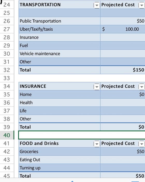This screenshot has height=182, width=145.
Task: Select the Fuel projected cost cell
Action: pos(123,45)
